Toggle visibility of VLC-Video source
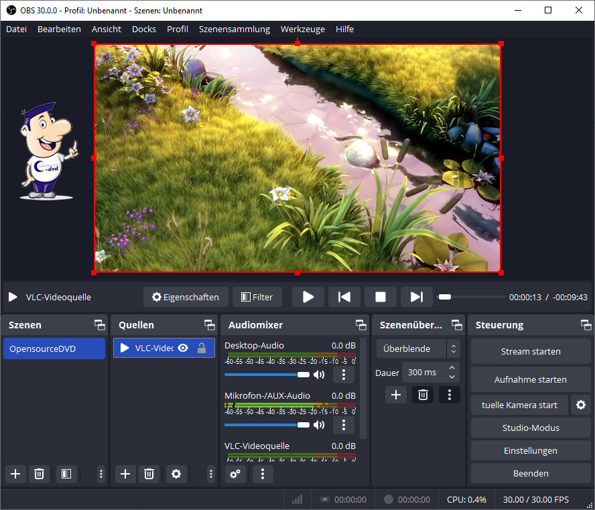 [182, 348]
